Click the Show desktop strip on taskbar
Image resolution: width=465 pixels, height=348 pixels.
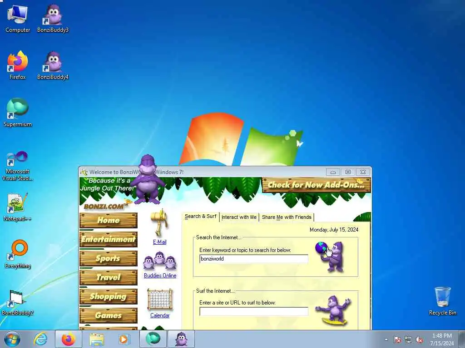[462, 339]
